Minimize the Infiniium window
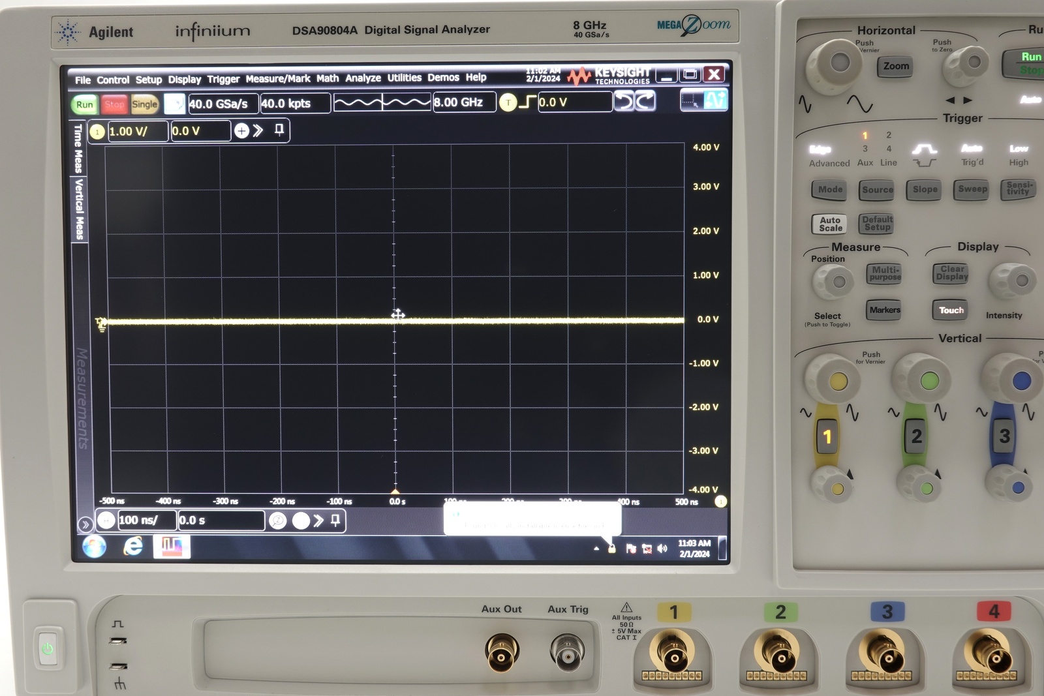The image size is (1044, 696). (x=666, y=75)
